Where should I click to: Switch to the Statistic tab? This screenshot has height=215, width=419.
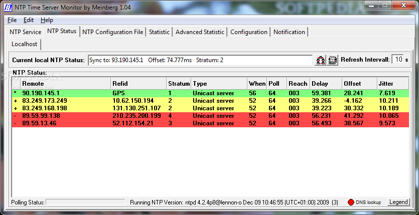point(159,32)
